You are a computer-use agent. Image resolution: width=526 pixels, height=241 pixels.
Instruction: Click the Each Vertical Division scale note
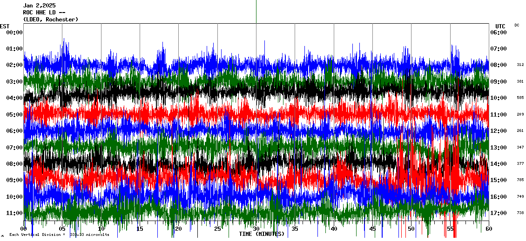pos(59,234)
